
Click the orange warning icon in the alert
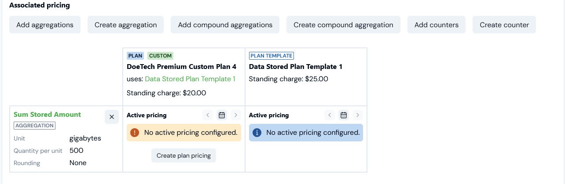click(135, 132)
